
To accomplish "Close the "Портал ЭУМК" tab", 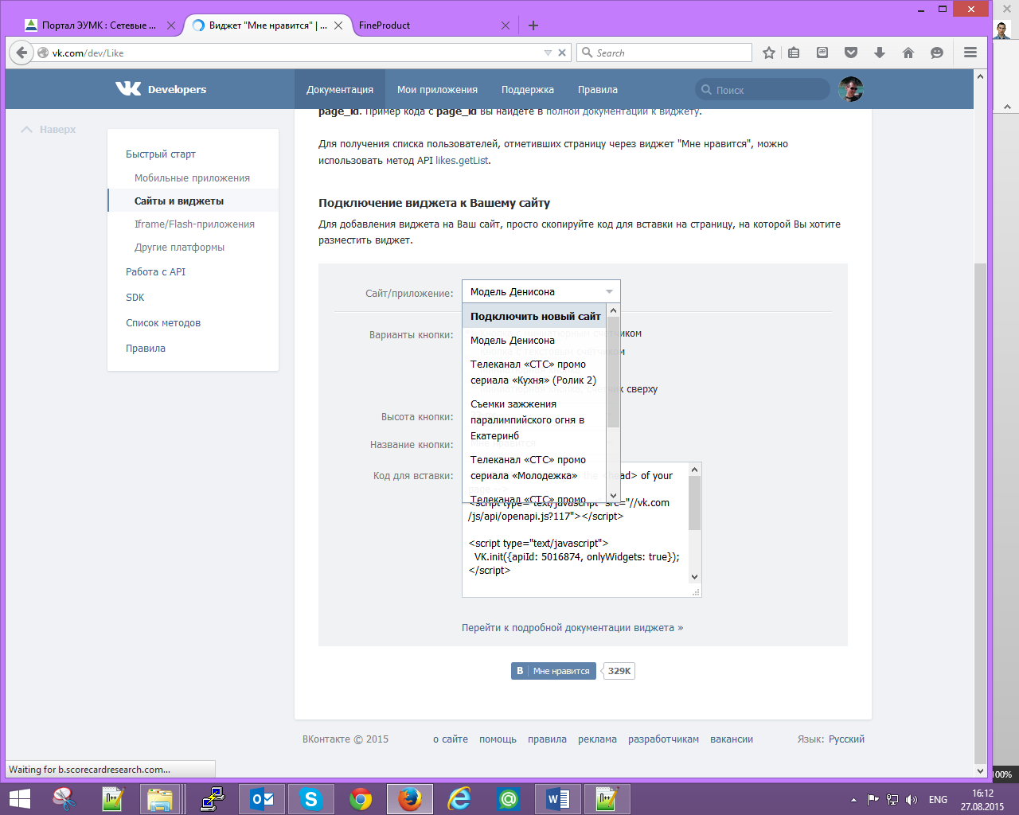I will tap(171, 25).
